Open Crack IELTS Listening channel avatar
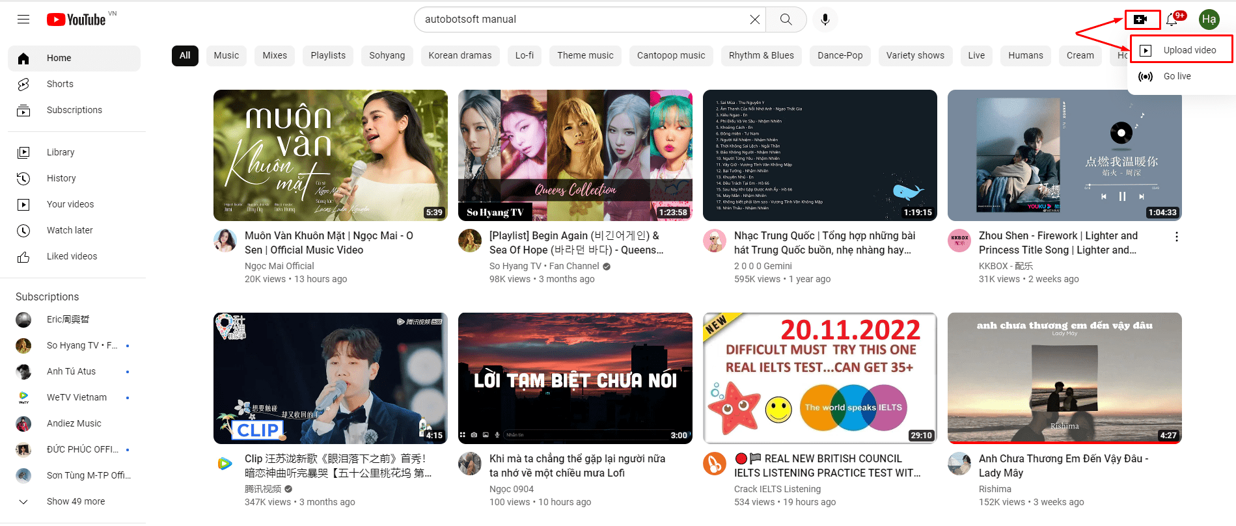 (x=715, y=464)
